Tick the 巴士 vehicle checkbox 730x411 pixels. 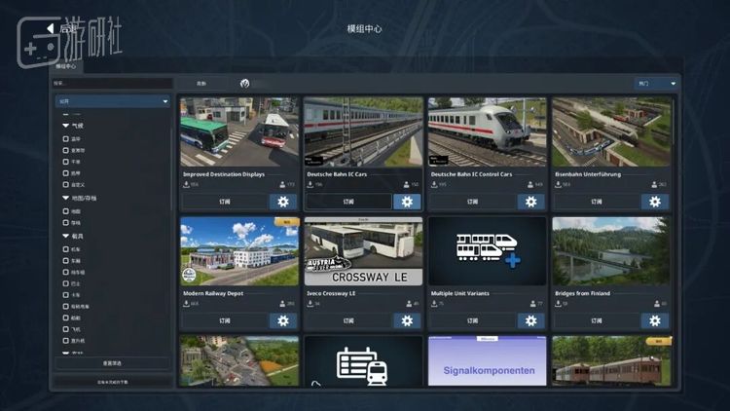[x=65, y=283]
